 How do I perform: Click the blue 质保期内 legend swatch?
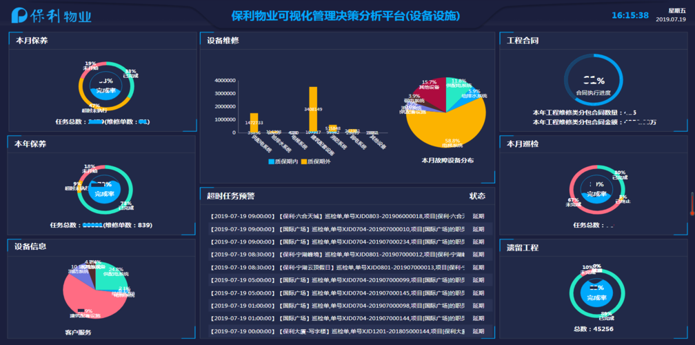pyautogui.click(x=271, y=162)
